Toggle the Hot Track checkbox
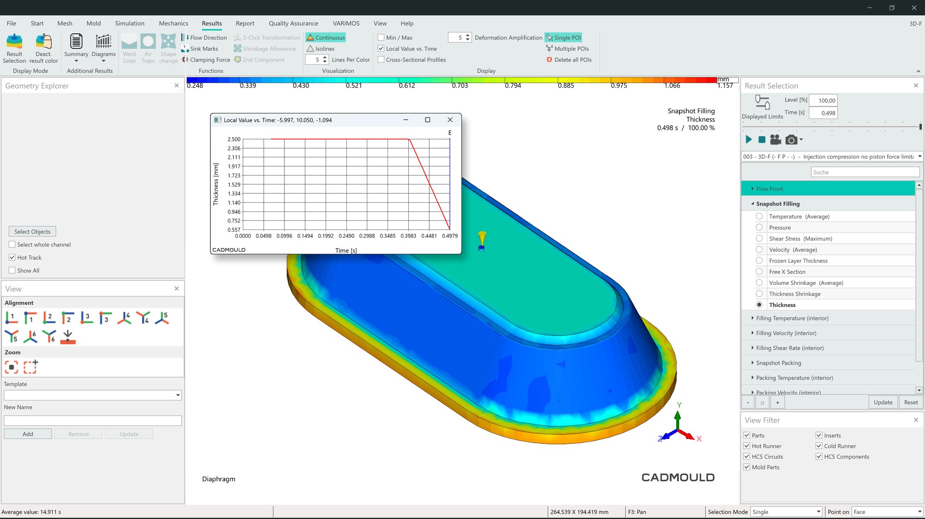The image size is (925, 519). click(12, 258)
